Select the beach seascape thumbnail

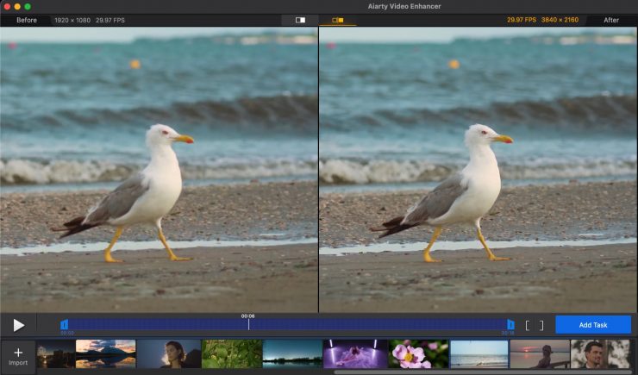pos(478,353)
